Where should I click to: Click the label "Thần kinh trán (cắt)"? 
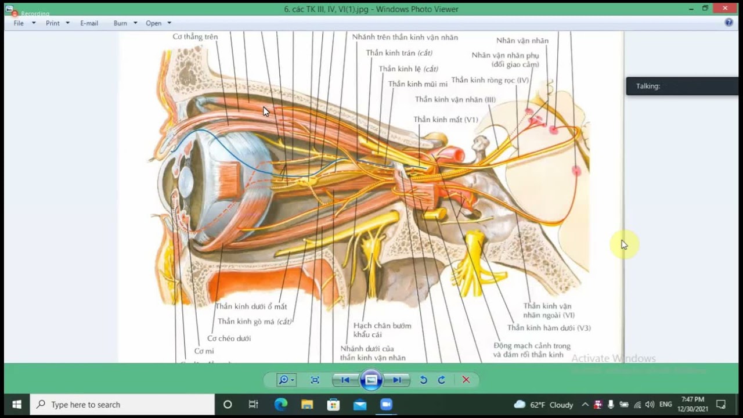click(x=399, y=53)
